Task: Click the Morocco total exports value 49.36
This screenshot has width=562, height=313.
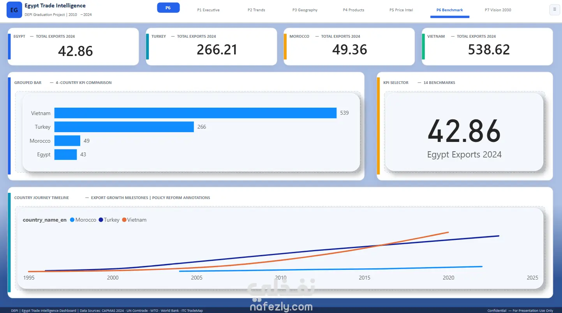Action: [350, 50]
